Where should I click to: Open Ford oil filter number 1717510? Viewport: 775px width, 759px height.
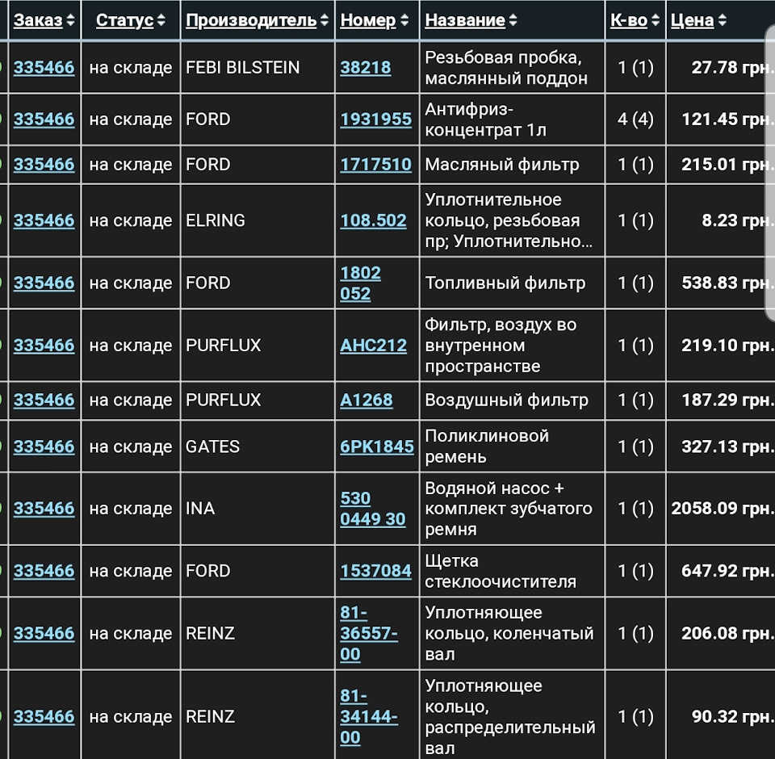[375, 164]
